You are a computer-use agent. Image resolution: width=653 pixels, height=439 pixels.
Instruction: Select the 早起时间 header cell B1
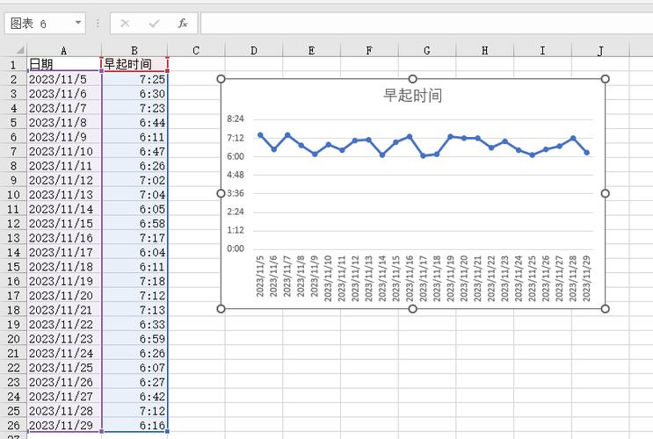point(134,65)
